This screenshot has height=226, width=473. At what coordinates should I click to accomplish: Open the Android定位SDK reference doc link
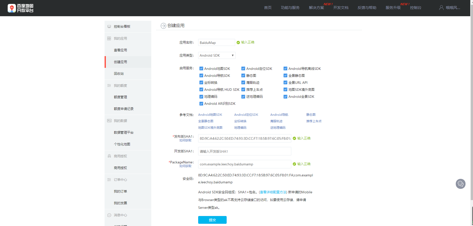pyautogui.click(x=246, y=115)
